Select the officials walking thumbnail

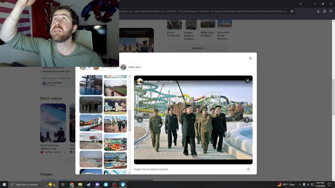click(x=91, y=105)
